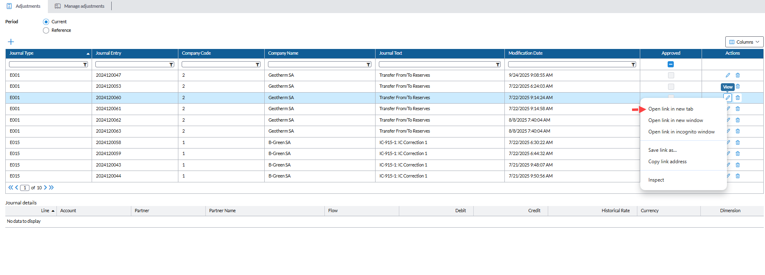This screenshot has height=275, width=765.
Task: Open the Columns dropdown
Action: [x=744, y=42]
